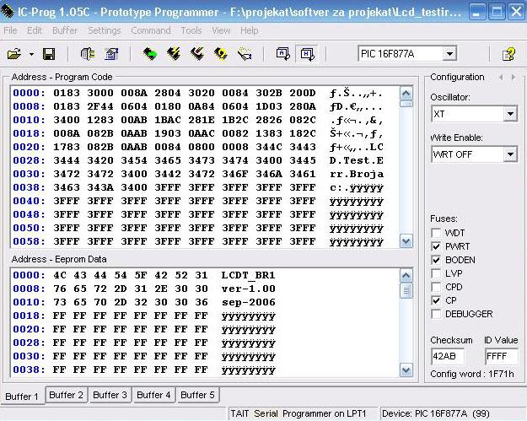Viewport: 527px width, 421px height.
Task: Click the IC-Prog title bar chip icon
Action: point(7,11)
